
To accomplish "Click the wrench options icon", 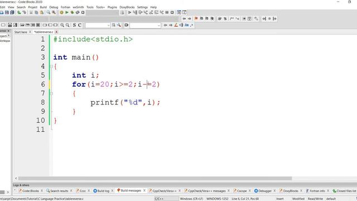I will pos(119,25).
